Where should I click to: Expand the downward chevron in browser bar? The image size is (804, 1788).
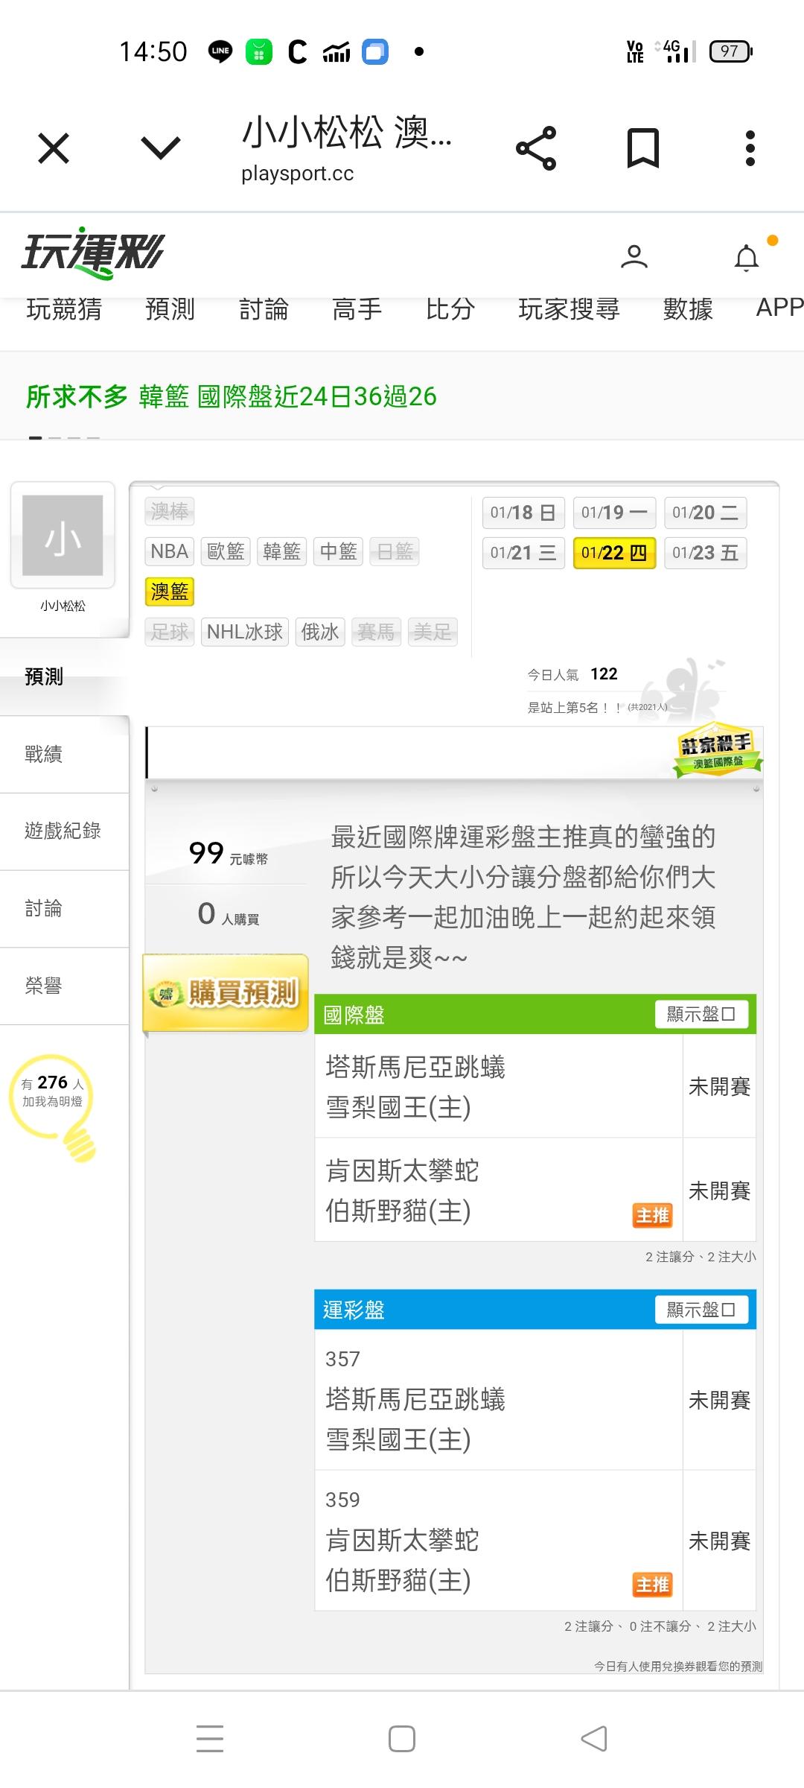161,148
